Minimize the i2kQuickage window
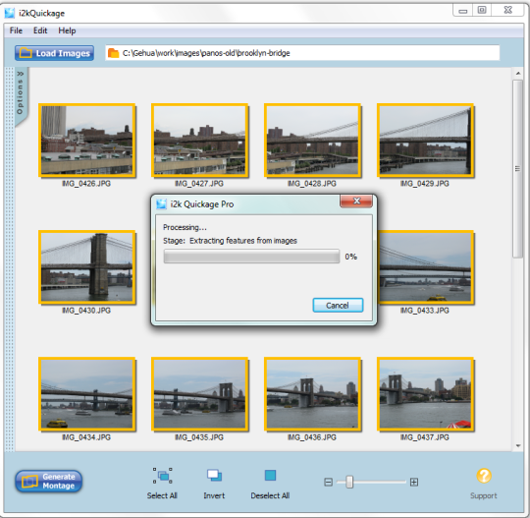 462,10
